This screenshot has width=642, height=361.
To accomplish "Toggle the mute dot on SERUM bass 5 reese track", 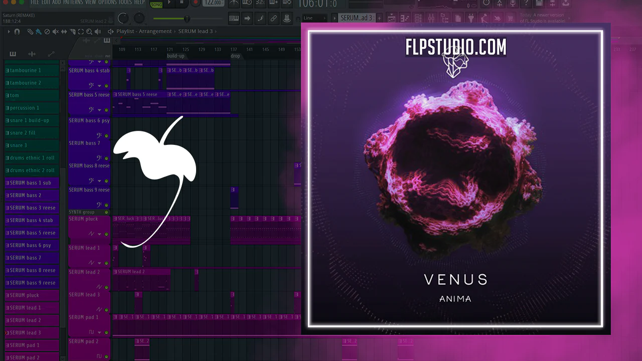I will click(106, 110).
